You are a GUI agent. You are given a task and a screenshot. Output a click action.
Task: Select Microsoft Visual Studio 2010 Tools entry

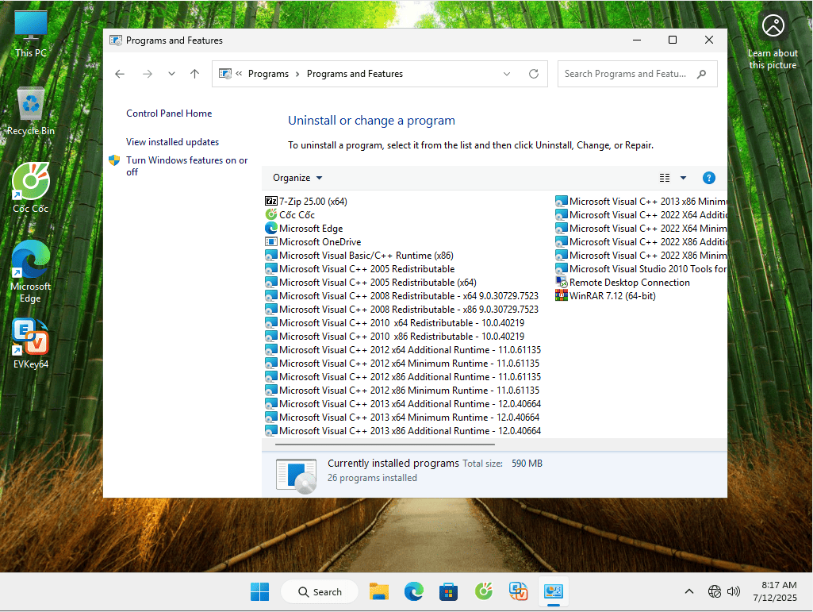point(641,268)
